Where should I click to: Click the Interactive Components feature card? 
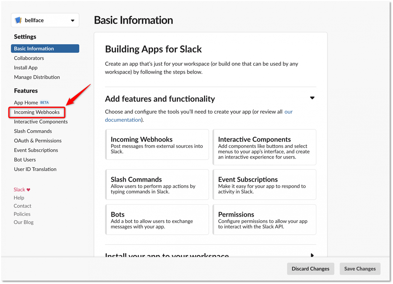pos(264,148)
